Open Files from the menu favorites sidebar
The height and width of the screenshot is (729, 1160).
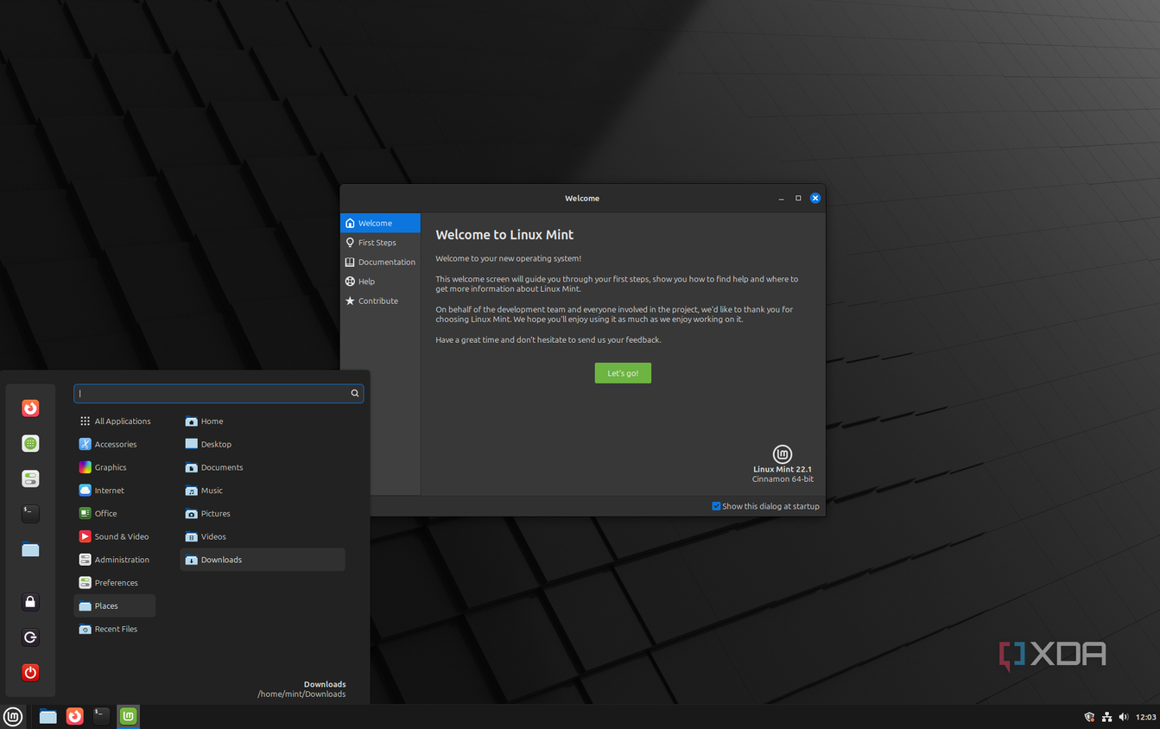(30, 549)
